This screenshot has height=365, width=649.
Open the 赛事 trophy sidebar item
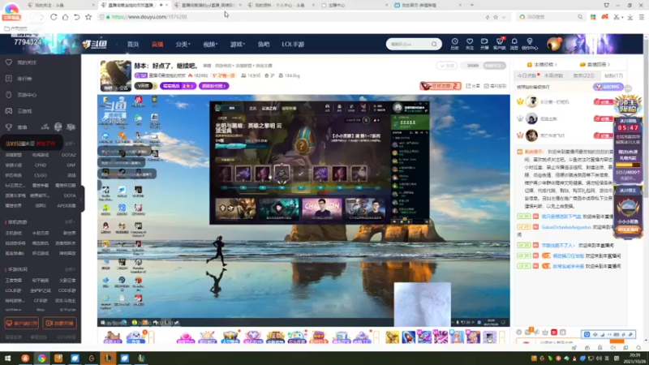pyautogui.click(x=16, y=127)
